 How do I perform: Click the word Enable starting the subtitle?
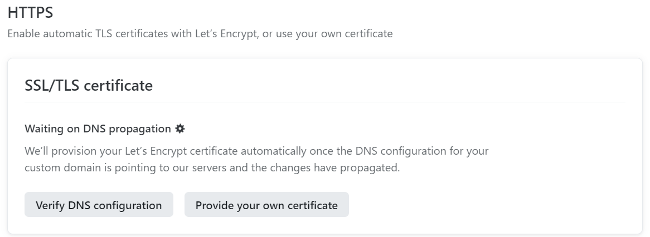click(x=22, y=33)
